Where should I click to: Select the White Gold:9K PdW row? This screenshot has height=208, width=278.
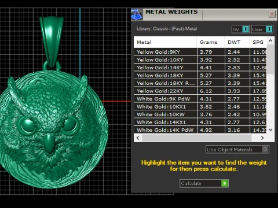(x=200, y=99)
